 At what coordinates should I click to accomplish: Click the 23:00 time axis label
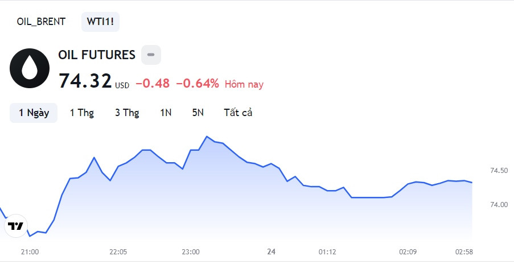tap(191, 251)
